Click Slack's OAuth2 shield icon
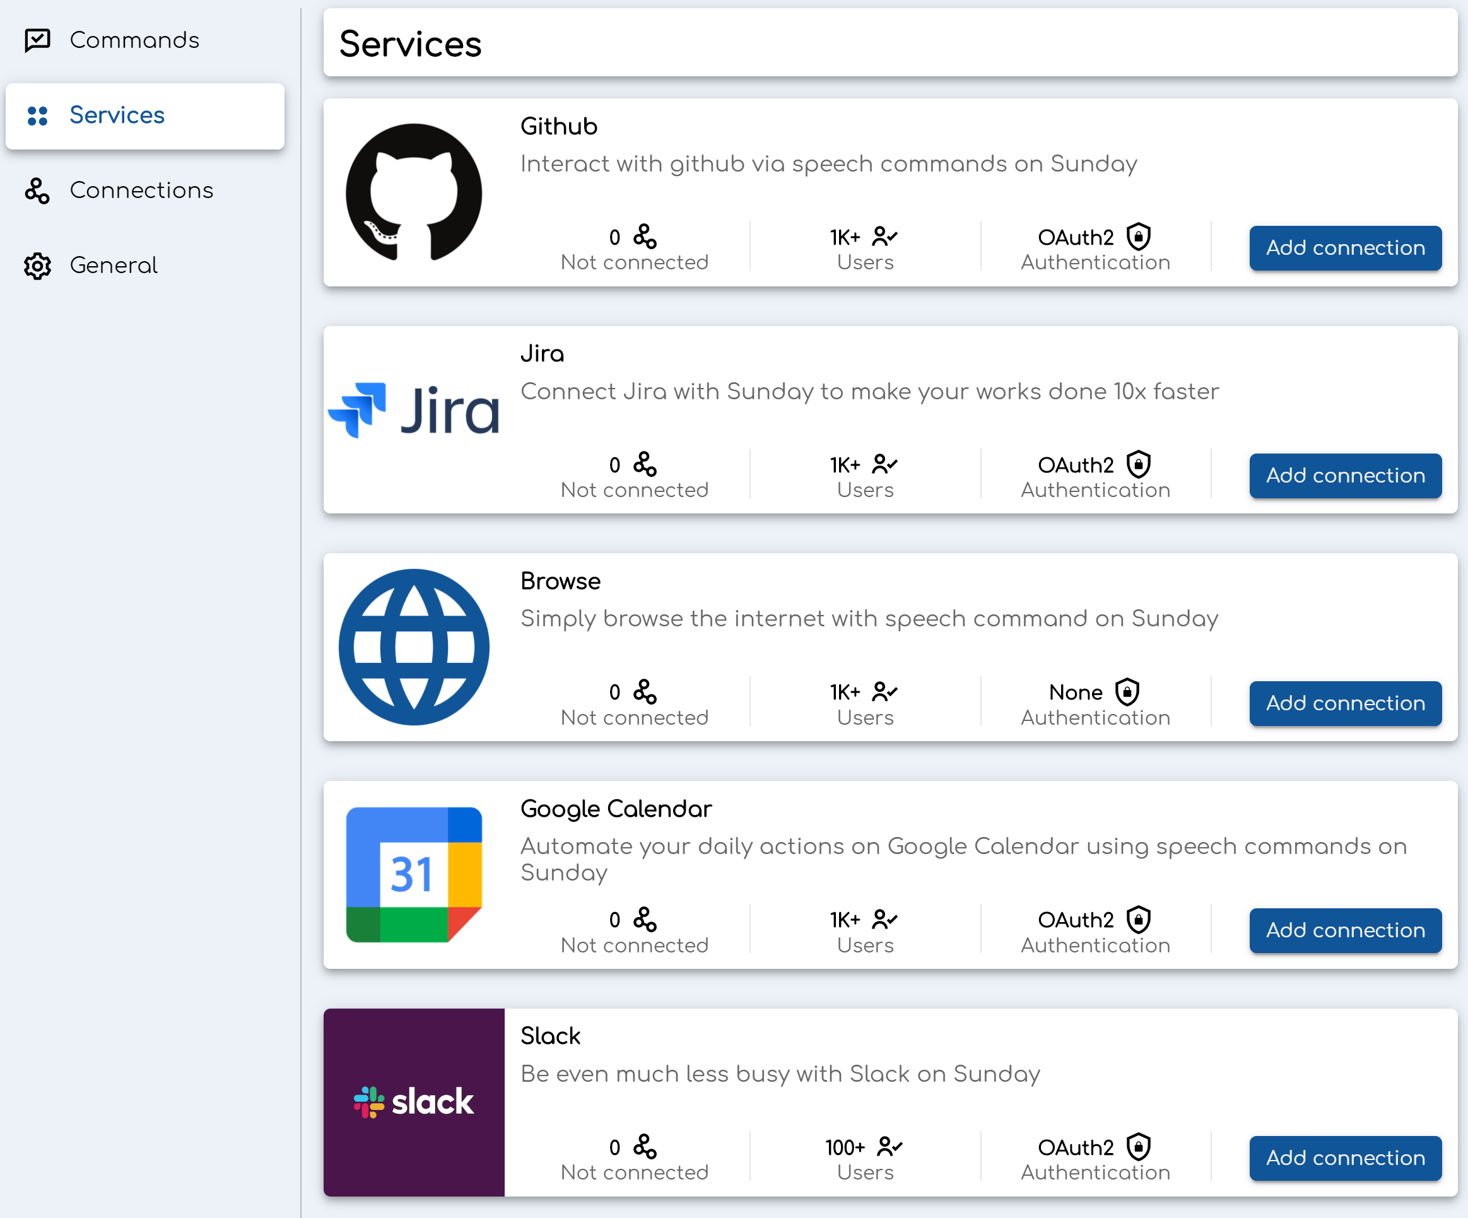 pyautogui.click(x=1138, y=1147)
